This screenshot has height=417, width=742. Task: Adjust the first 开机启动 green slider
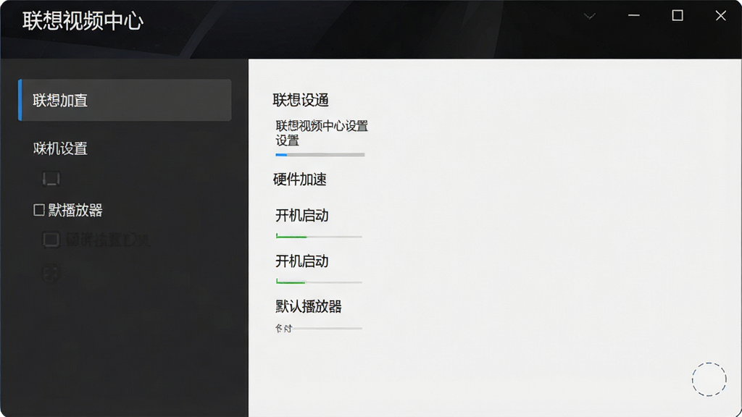(319, 237)
